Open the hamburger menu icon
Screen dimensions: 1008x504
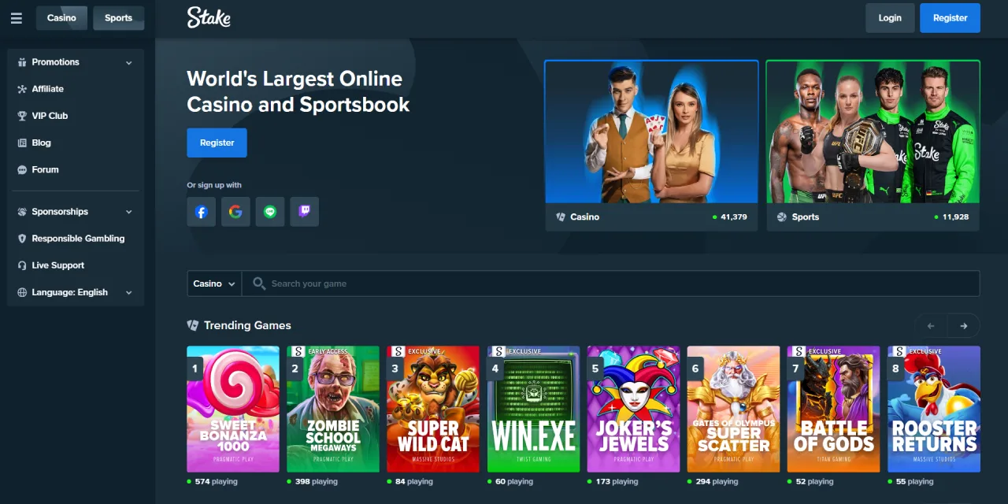[17, 18]
